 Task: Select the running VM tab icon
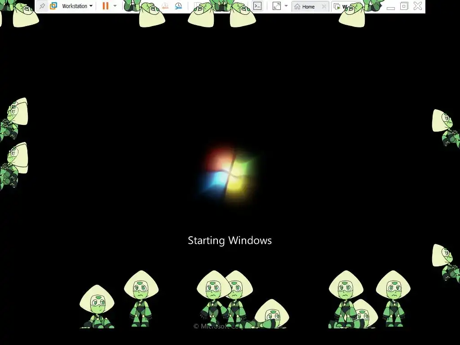[337, 6]
